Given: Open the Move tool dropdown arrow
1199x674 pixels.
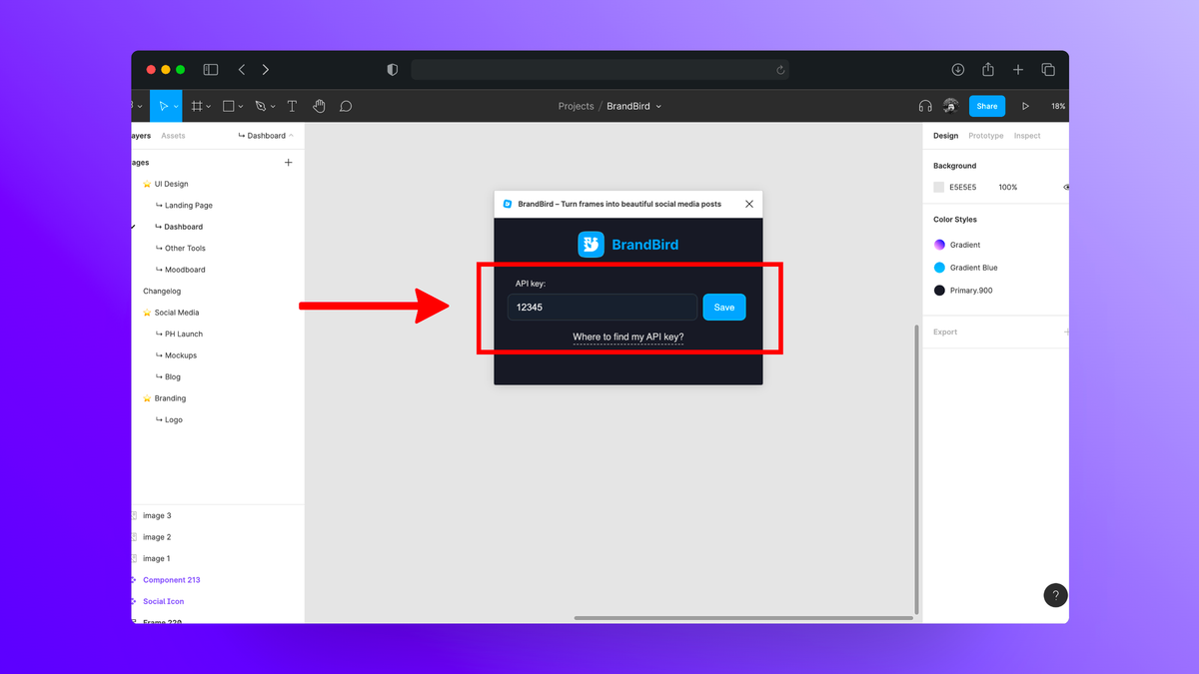Looking at the screenshot, I should pos(177,106).
